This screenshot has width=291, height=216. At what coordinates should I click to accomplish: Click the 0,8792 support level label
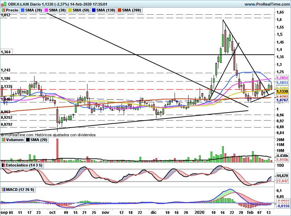point(7,124)
